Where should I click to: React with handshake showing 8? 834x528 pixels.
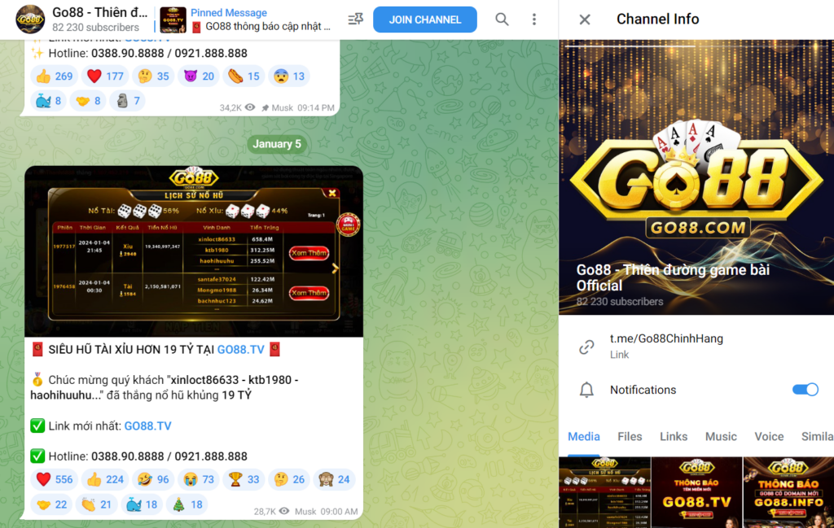click(x=88, y=100)
